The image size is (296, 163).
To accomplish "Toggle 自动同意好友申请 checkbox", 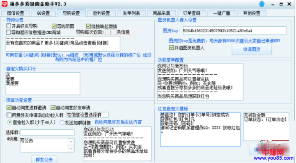I will pos(53,108).
